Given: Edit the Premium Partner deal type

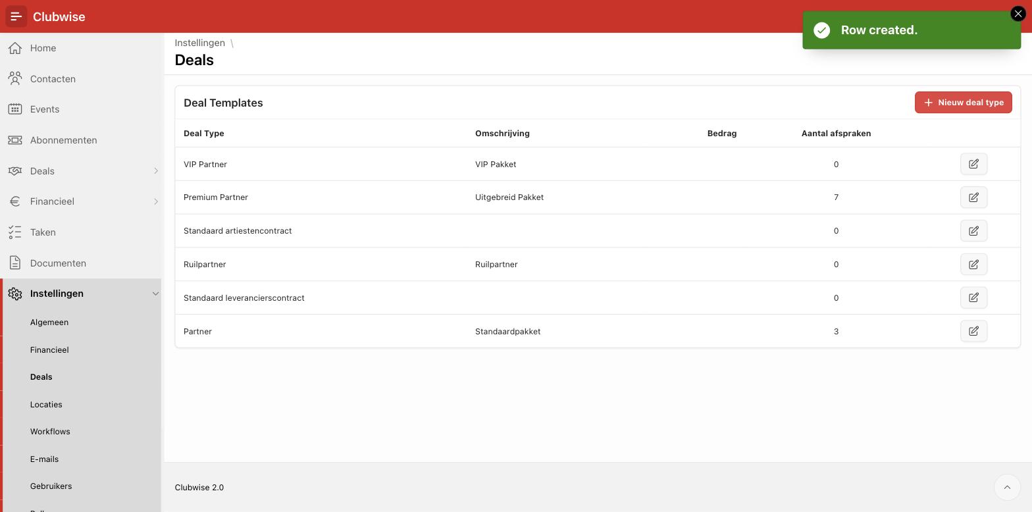Looking at the screenshot, I should coord(973,197).
